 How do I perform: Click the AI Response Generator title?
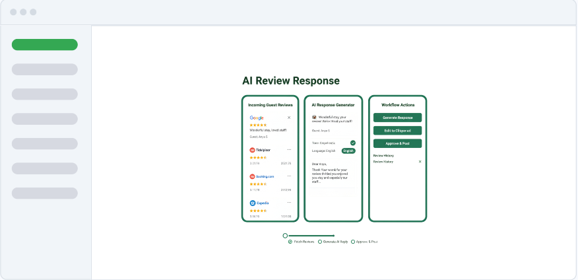333,105
